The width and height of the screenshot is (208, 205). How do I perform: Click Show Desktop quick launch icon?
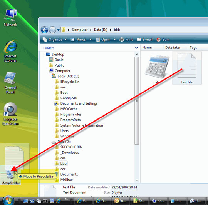point(25,201)
